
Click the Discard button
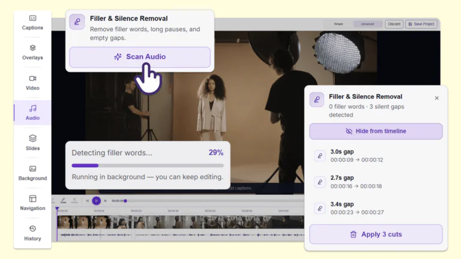point(394,24)
